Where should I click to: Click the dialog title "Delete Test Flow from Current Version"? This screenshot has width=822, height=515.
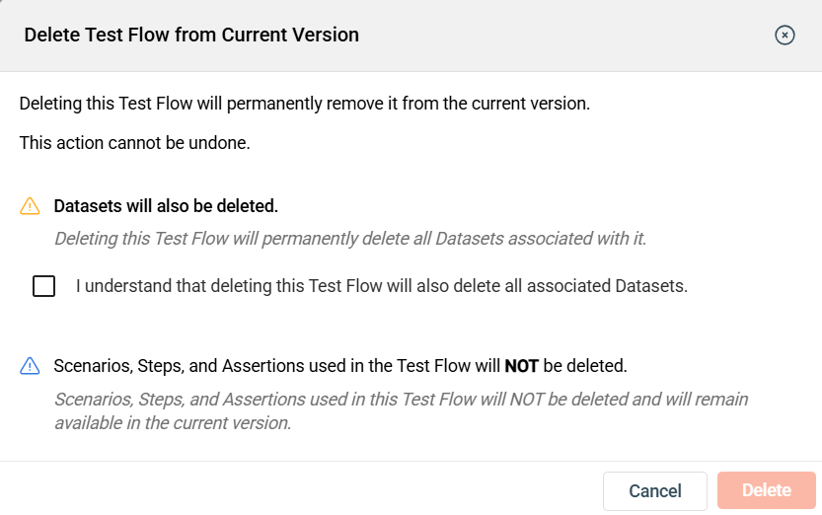(x=191, y=36)
